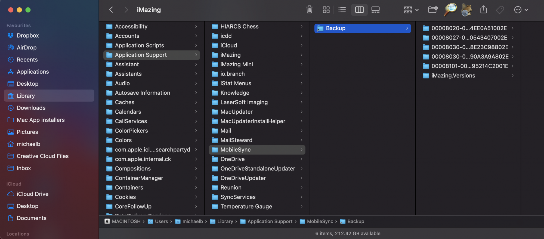Open the magnifying glass app icon
The width and height of the screenshot is (544, 239).
[450, 10]
